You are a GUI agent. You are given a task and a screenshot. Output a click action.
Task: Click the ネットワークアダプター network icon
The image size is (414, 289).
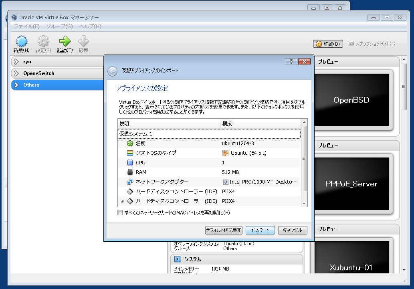pos(130,182)
